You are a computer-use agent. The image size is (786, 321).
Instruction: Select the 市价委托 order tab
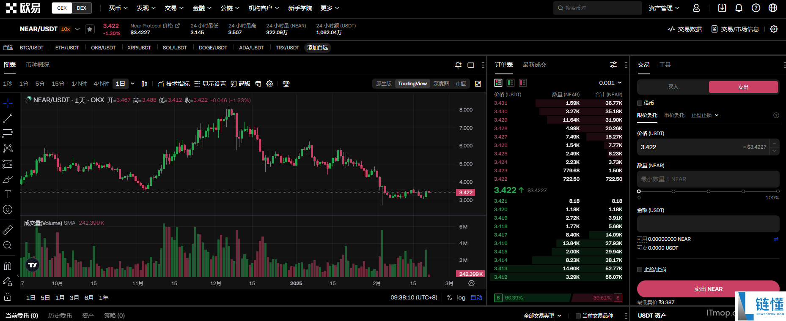pyautogui.click(x=674, y=115)
